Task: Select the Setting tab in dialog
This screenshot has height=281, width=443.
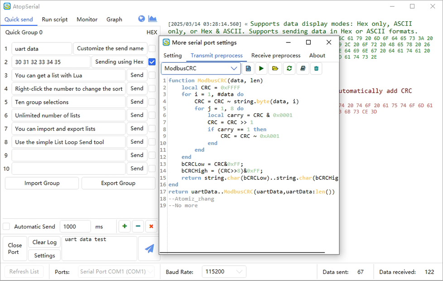Action: pyautogui.click(x=173, y=56)
